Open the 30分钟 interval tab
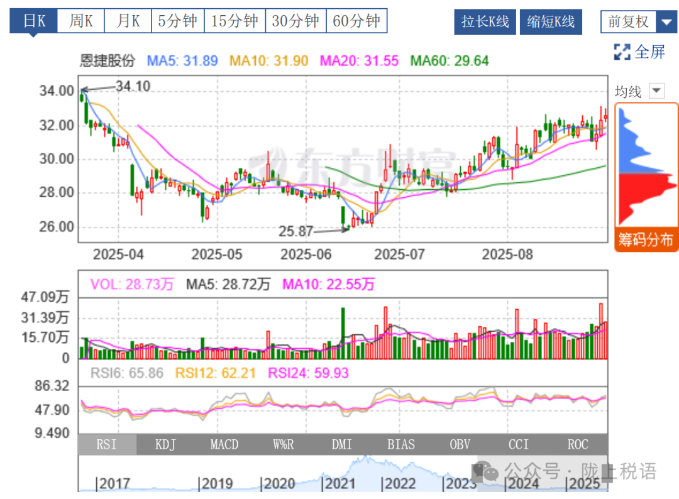 (x=295, y=21)
